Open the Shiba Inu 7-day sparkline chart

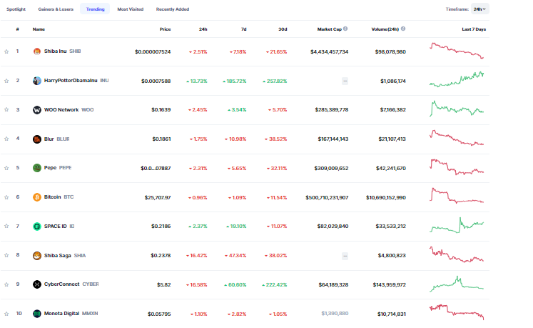pyautogui.click(x=457, y=51)
